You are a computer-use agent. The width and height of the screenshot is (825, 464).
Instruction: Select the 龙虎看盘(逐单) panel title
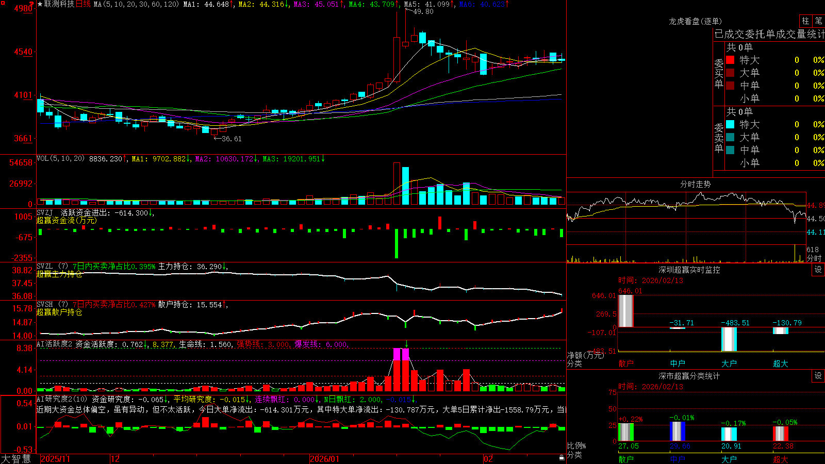point(695,21)
